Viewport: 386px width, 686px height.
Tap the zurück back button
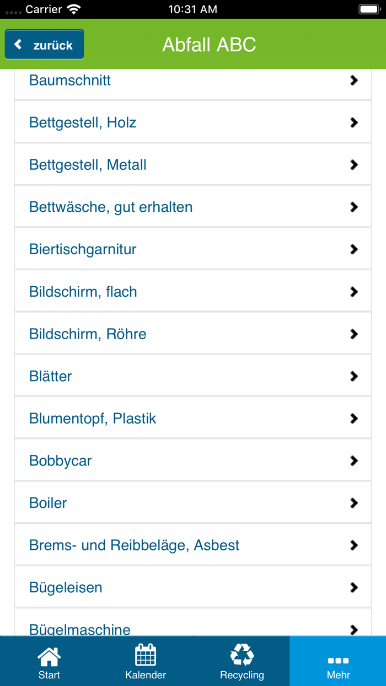44,45
